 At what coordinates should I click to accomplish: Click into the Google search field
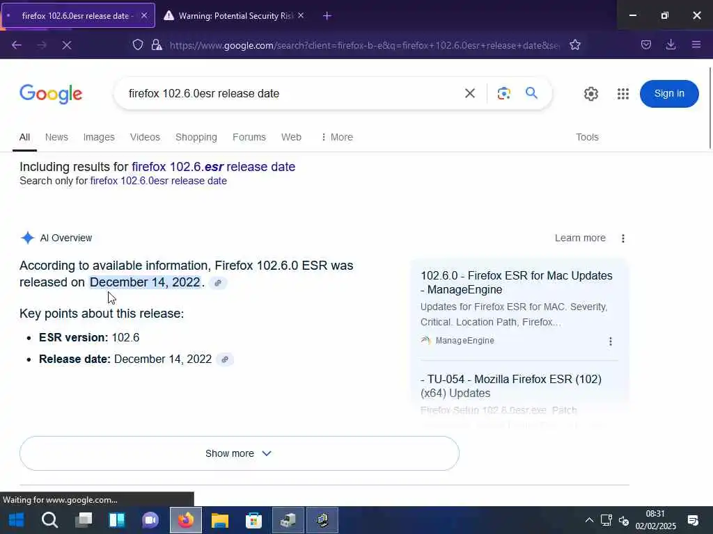(x=291, y=94)
